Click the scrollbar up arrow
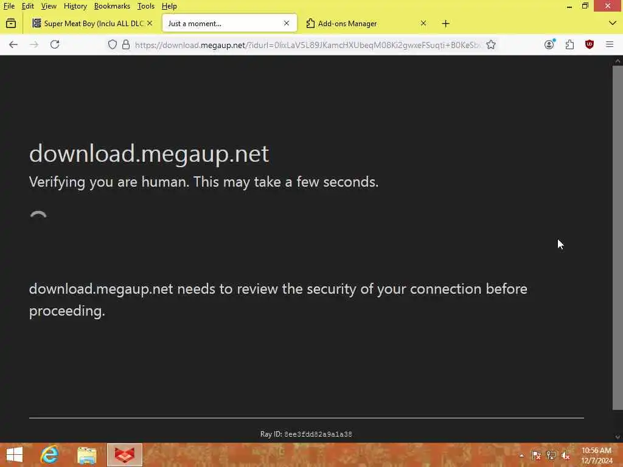623x467 pixels. tap(618, 61)
